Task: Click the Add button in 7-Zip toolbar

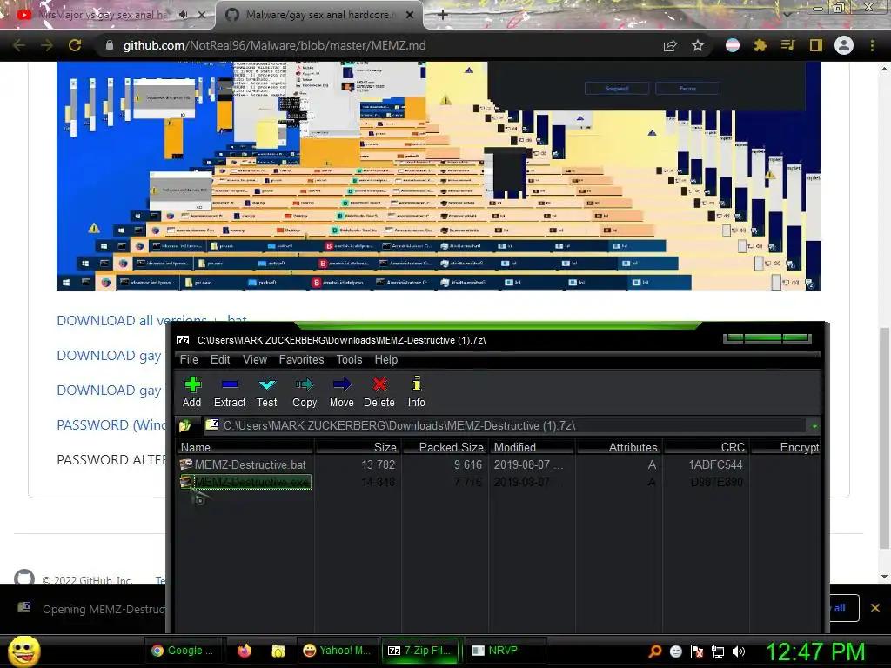Action: [192, 392]
